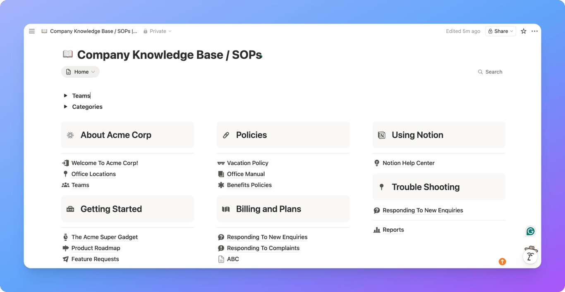Click the Getting Started toolbox icon
The width and height of the screenshot is (565, 292).
coord(70,209)
